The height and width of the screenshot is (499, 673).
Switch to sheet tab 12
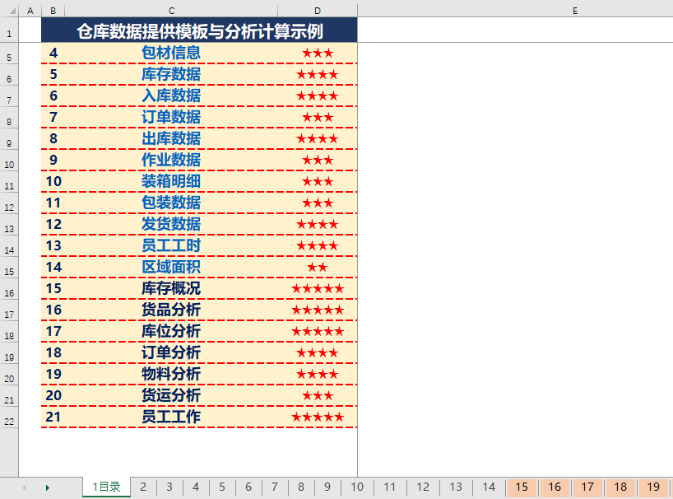coord(423,487)
